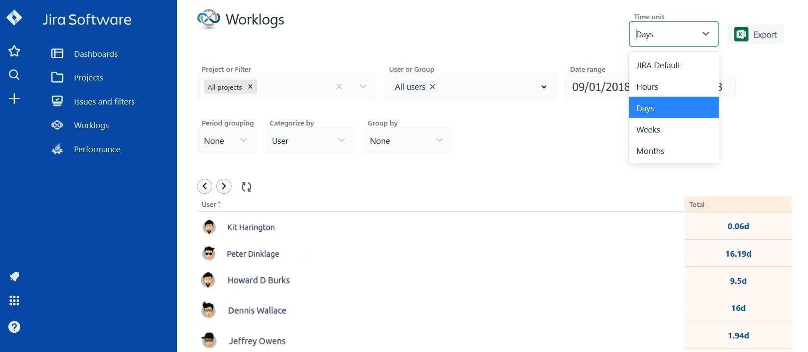Click the Worklogs sidebar icon
808x352 pixels.
click(x=57, y=125)
